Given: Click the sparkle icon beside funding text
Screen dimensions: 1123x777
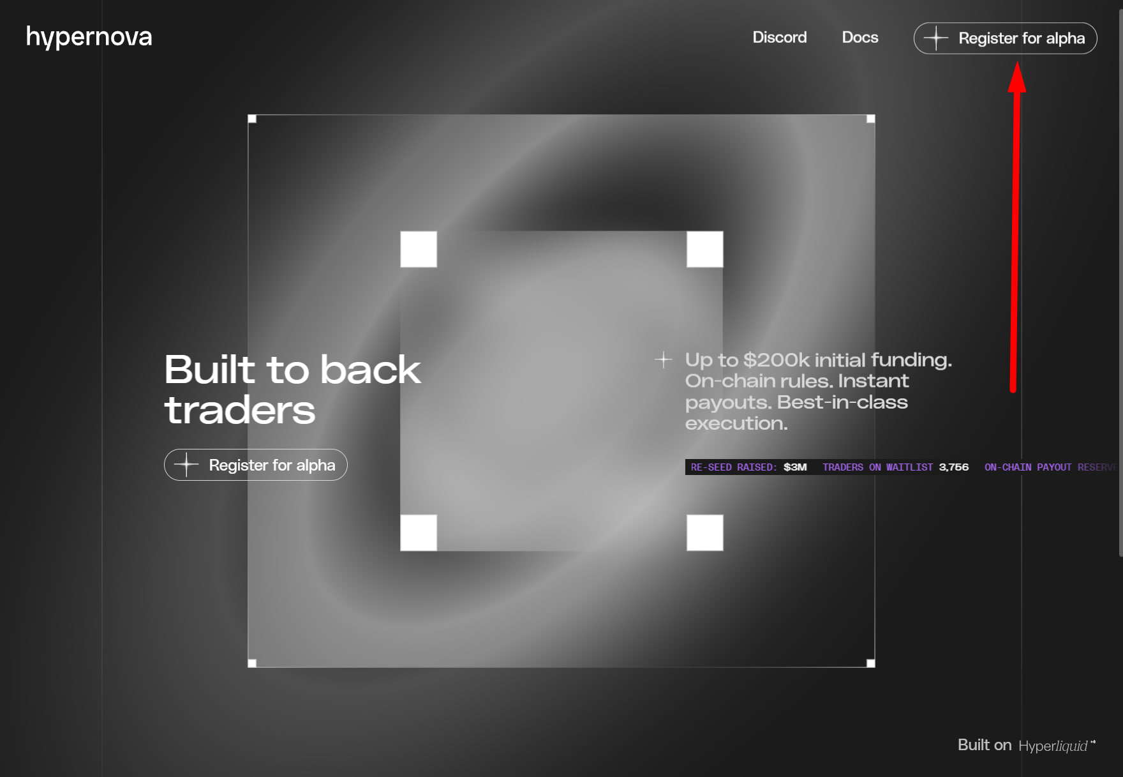Looking at the screenshot, I should tap(664, 359).
